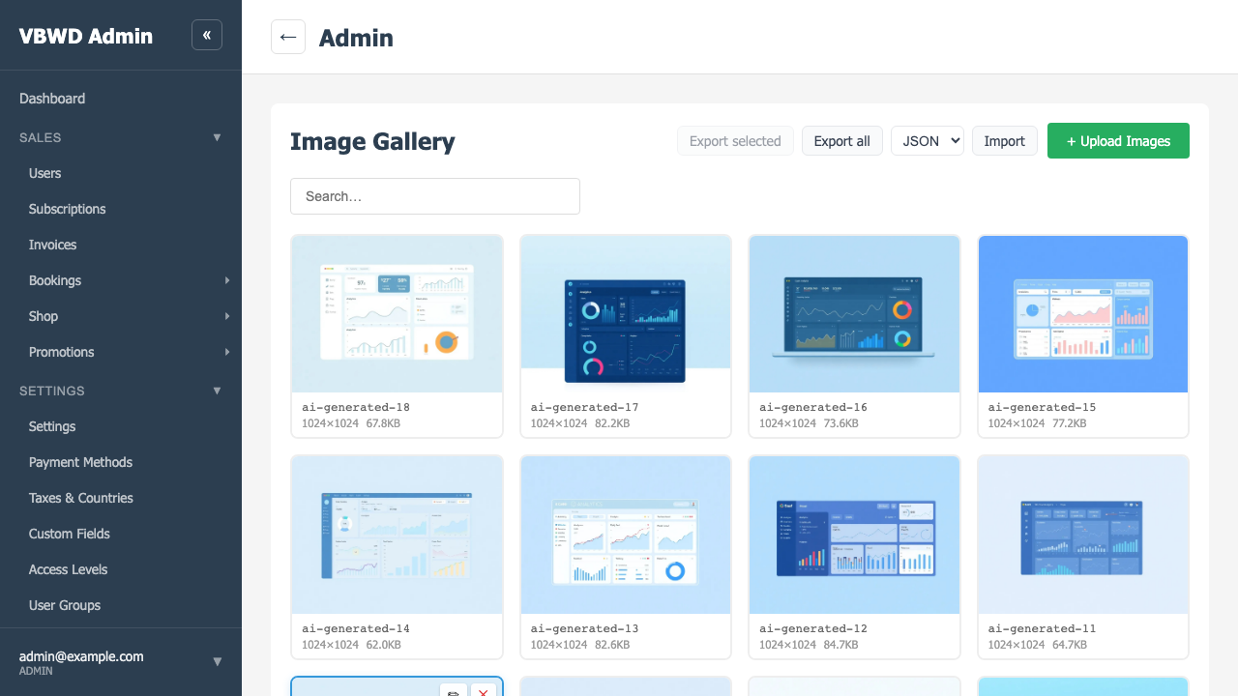Select the ai-generated-11 thumbnail
This screenshot has height=696, width=1238.
1083,536
